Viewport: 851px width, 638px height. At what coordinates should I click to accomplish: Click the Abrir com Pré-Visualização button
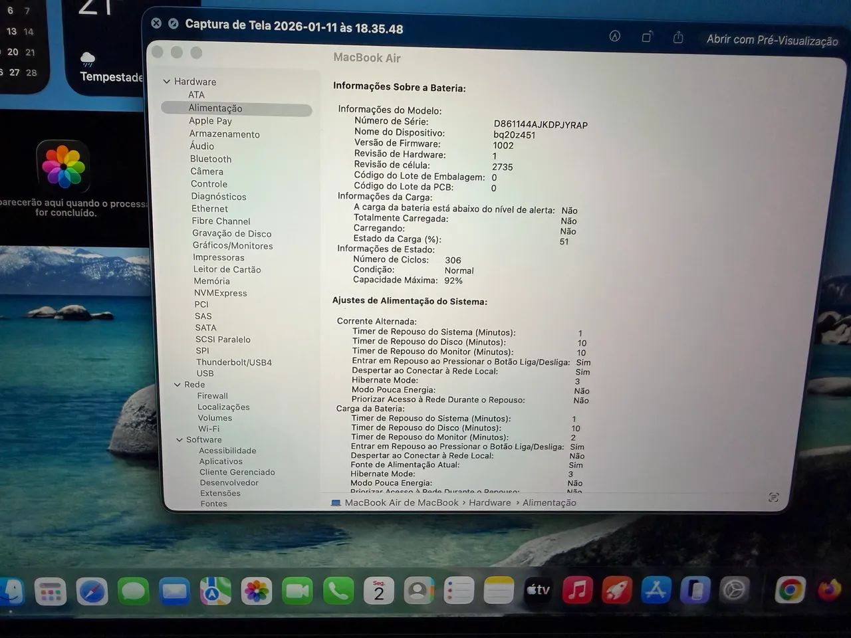pyautogui.click(x=771, y=40)
